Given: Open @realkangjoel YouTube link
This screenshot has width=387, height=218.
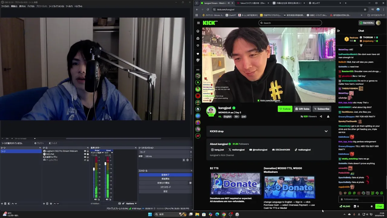Looking at the screenshot, I should (258, 150).
